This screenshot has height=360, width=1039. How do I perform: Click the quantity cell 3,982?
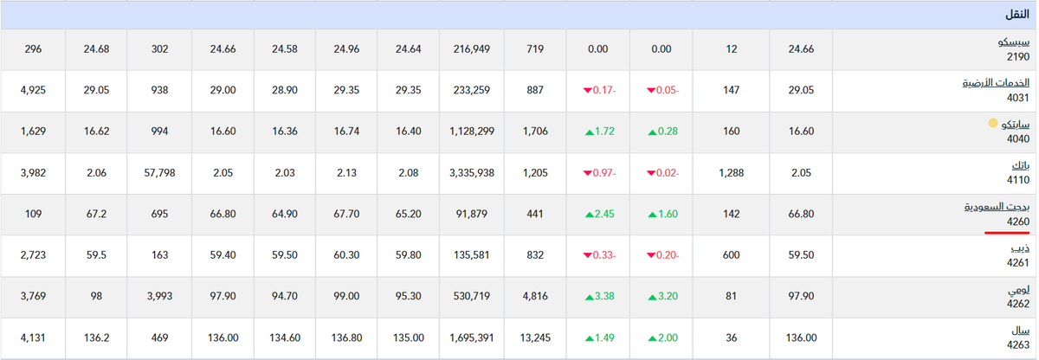tap(32, 173)
